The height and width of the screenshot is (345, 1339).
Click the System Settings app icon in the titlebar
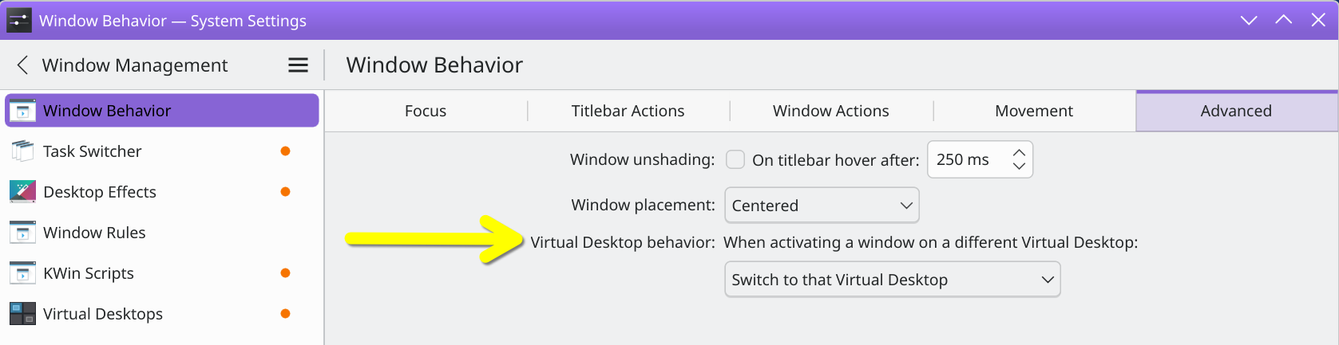[x=19, y=21]
